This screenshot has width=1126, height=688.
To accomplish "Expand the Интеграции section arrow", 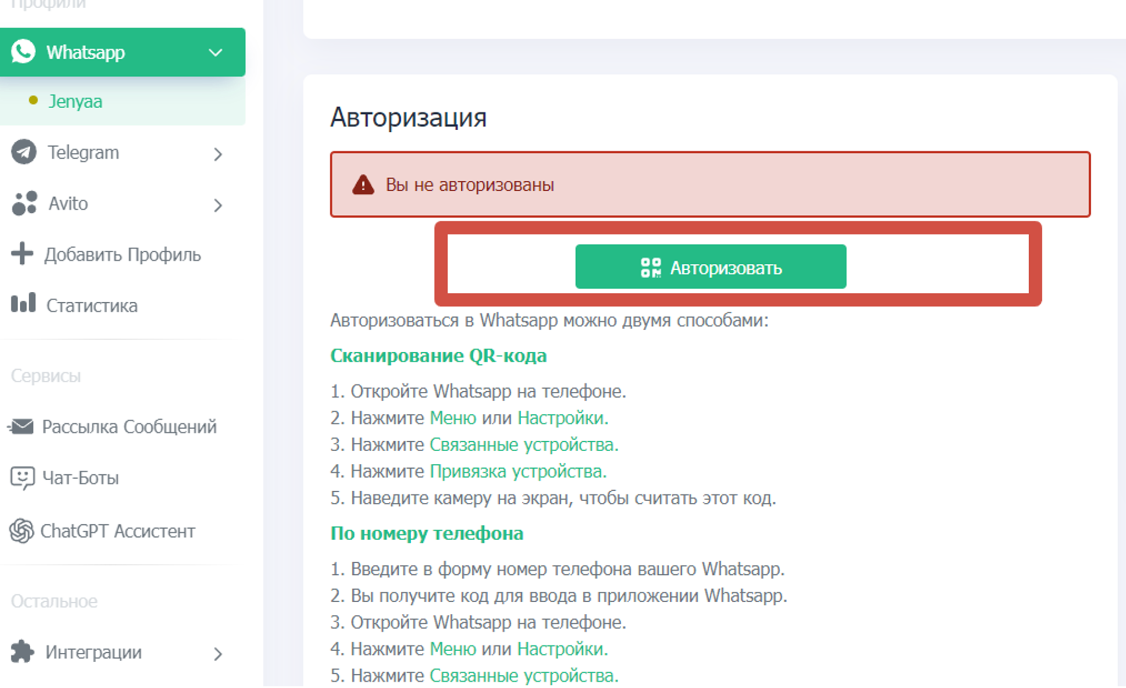I will (x=218, y=654).
